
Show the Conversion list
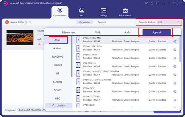(x=84, y=22)
